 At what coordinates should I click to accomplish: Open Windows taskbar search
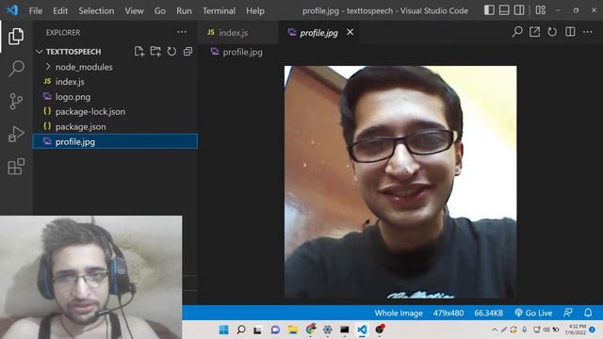(241, 330)
